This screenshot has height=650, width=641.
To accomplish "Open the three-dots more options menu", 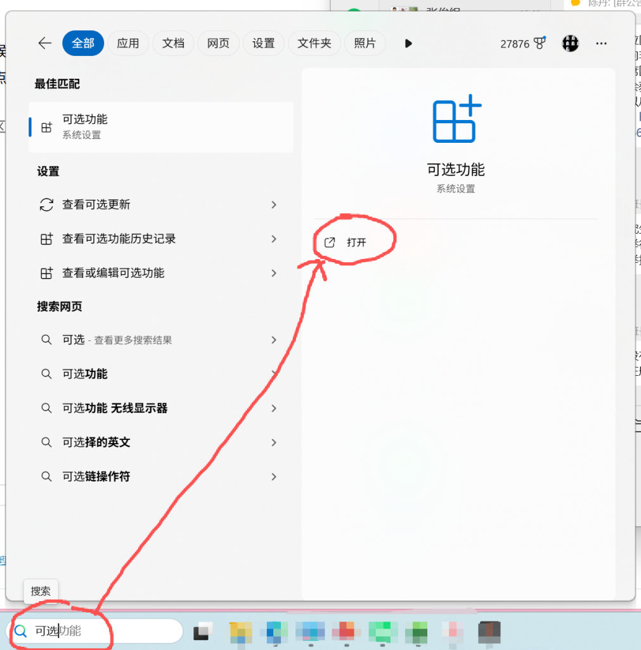I will point(601,43).
